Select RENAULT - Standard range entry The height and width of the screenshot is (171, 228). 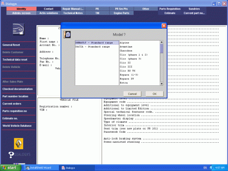[x=97, y=43]
